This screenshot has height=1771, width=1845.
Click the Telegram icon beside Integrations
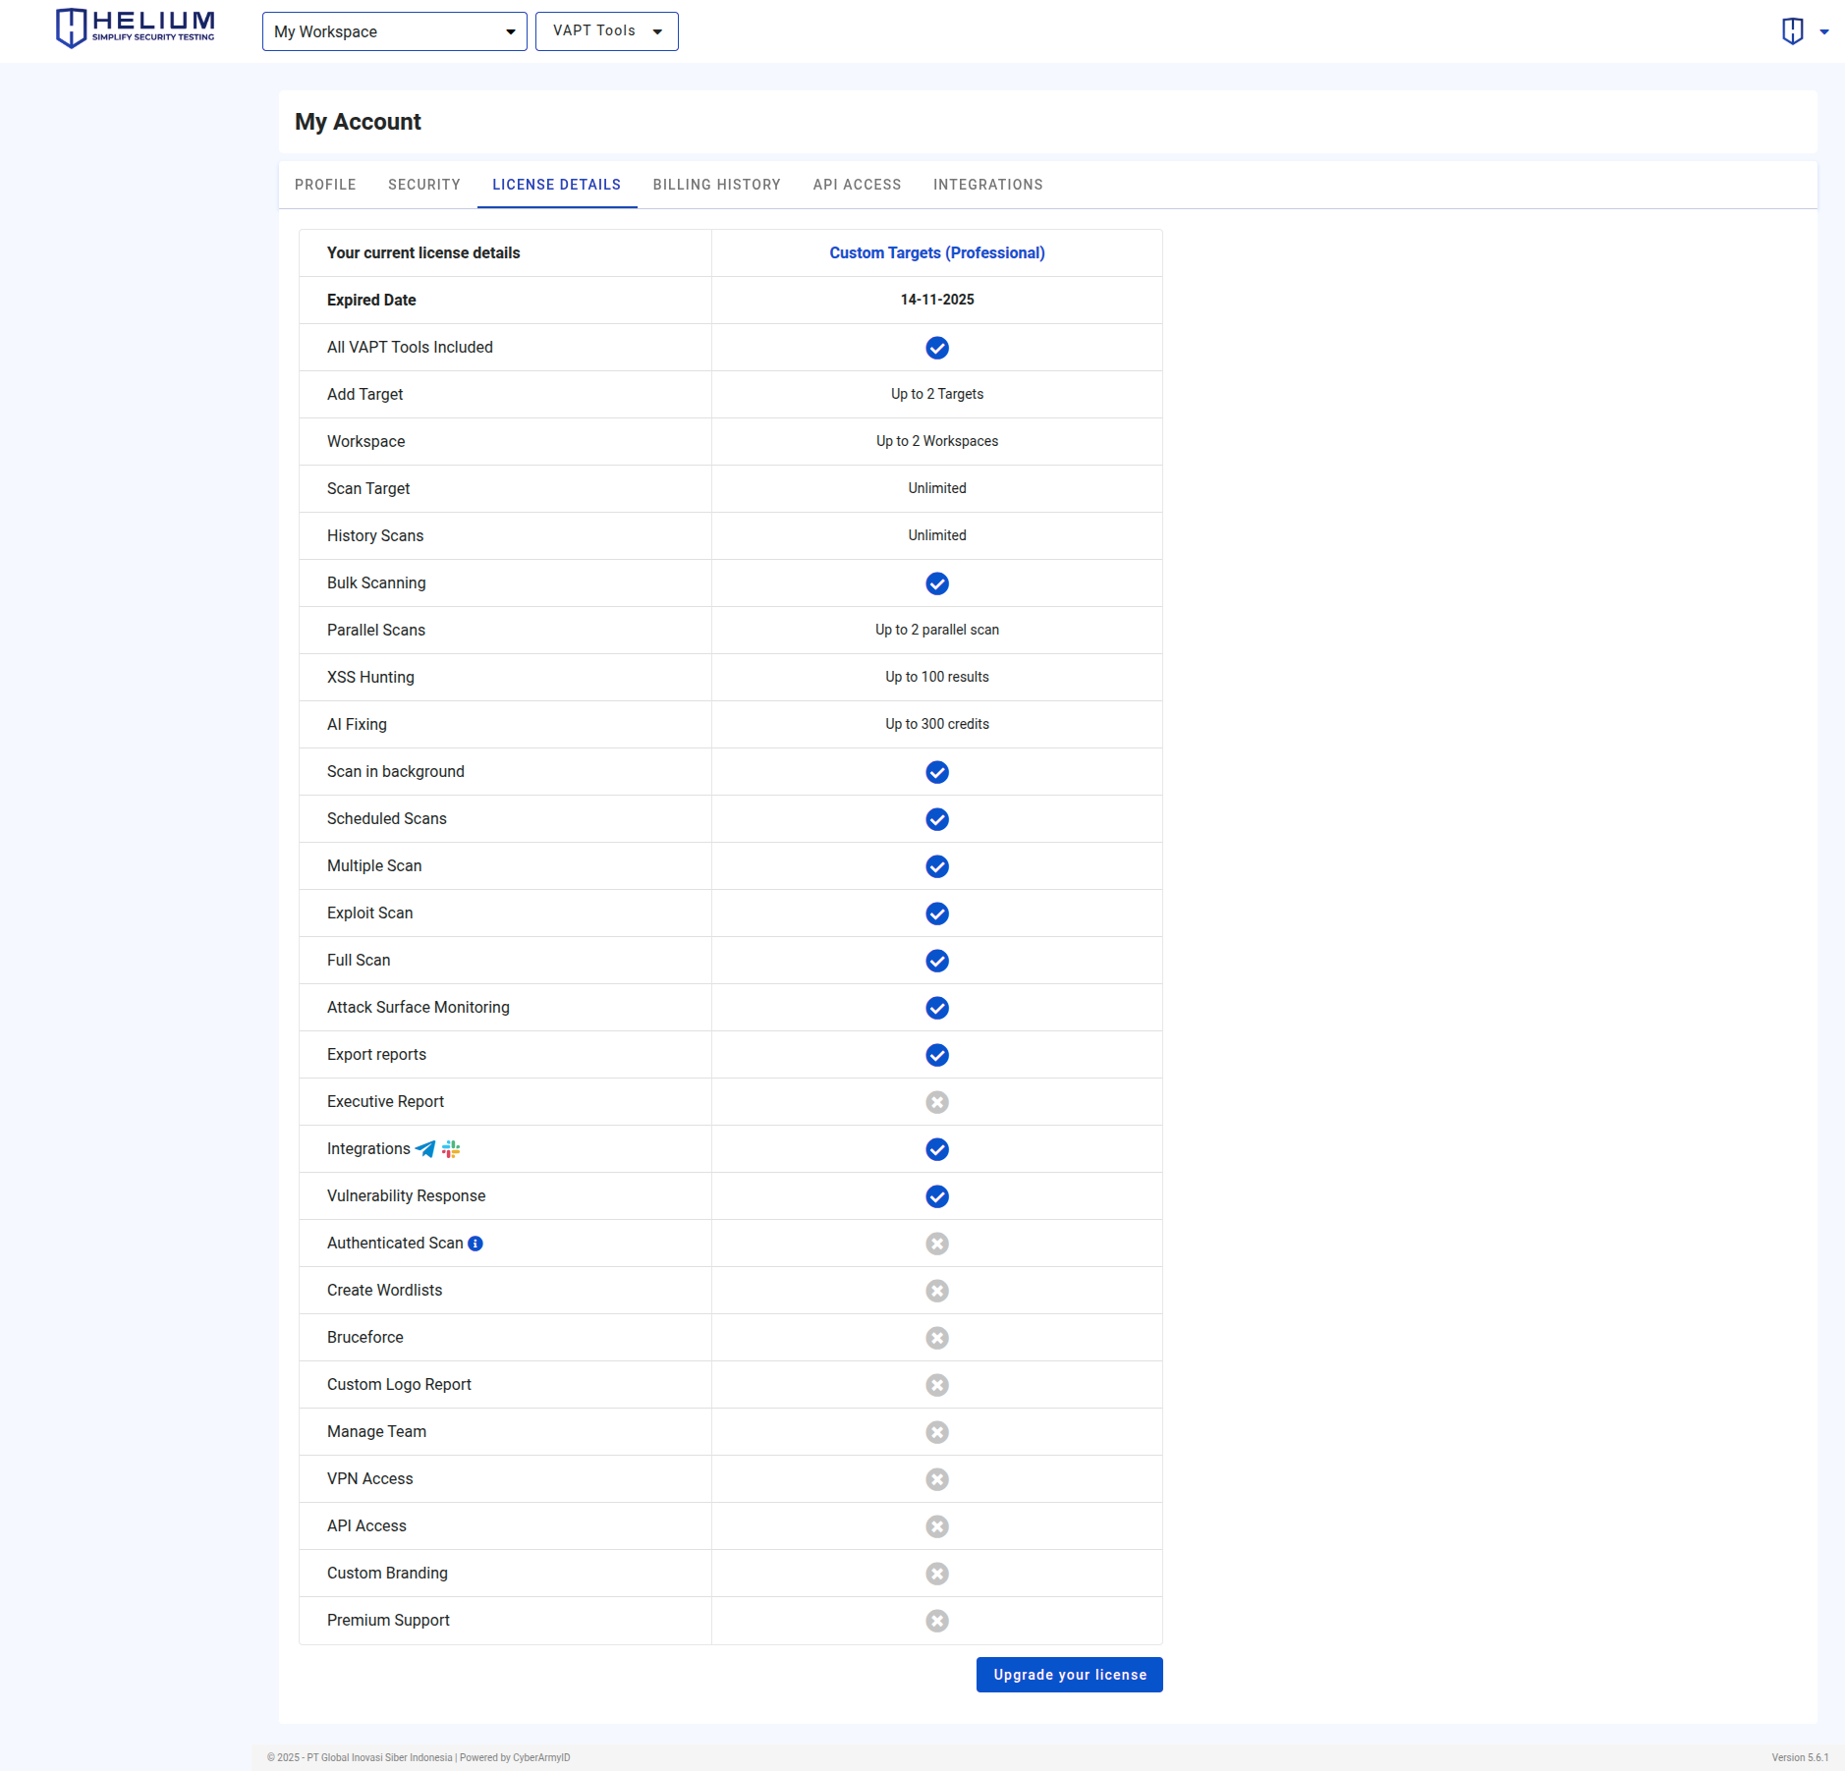click(425, 1148)
